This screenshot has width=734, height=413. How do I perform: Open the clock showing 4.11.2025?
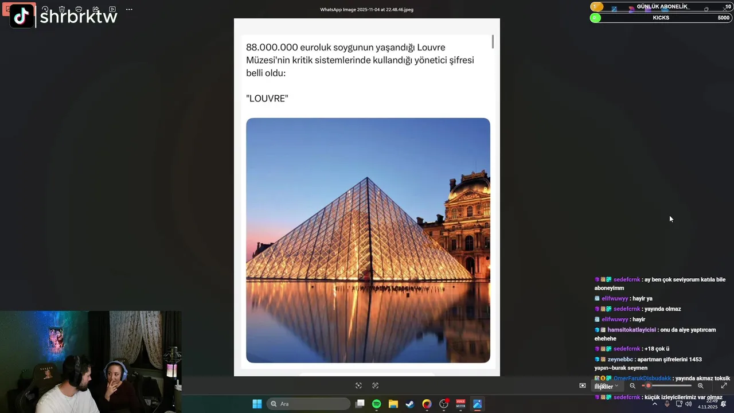click(x=708, y=404)
